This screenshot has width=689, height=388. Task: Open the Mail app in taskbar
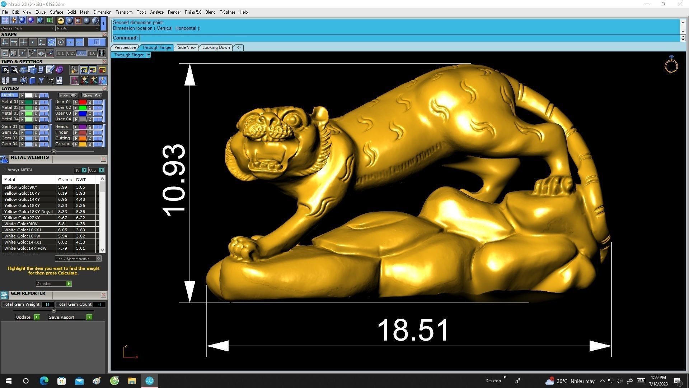pos(79,381)
